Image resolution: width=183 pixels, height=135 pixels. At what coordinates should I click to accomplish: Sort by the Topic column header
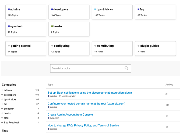tap(51, 85)
